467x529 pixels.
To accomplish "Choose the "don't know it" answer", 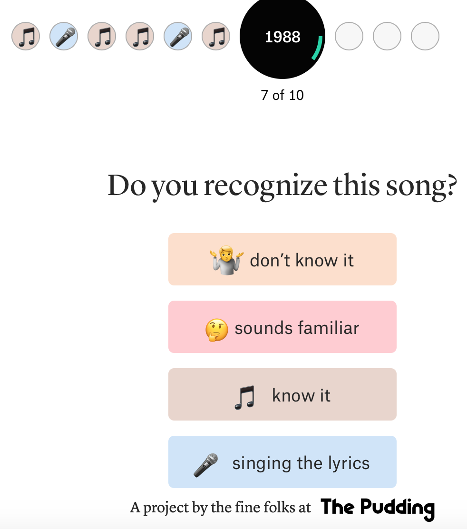I will coord(282,259).
